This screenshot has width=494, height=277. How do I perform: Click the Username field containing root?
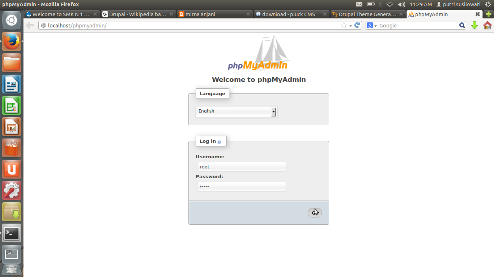242,167
